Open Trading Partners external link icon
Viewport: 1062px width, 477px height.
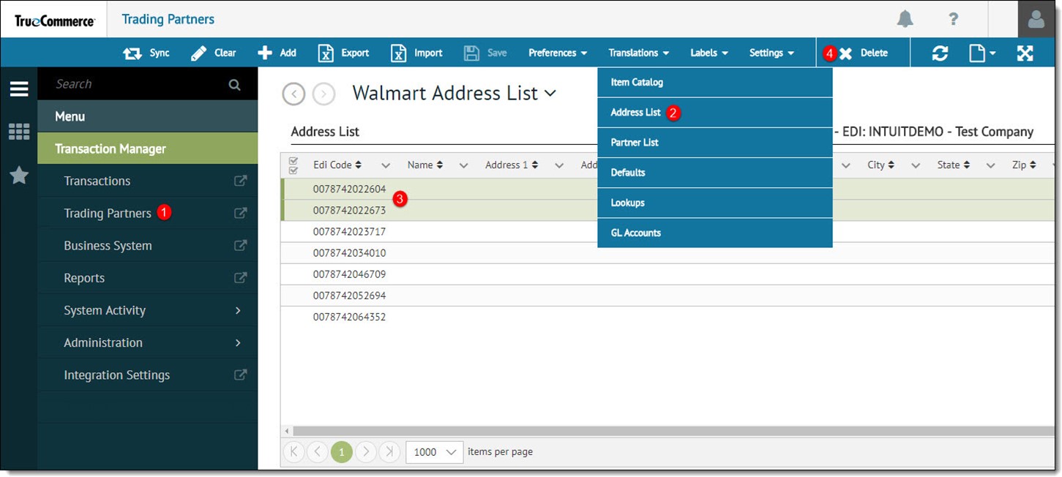240,213
